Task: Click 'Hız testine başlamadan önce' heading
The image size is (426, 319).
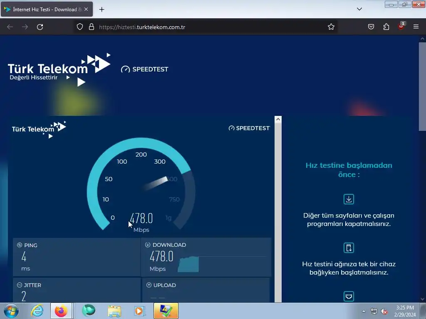Action: 349,170
